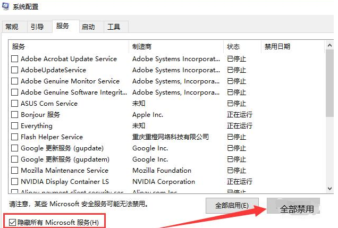Open the 引导 tab
The width and height of the screenshot is (338, 228).
(x=37, y=27)
